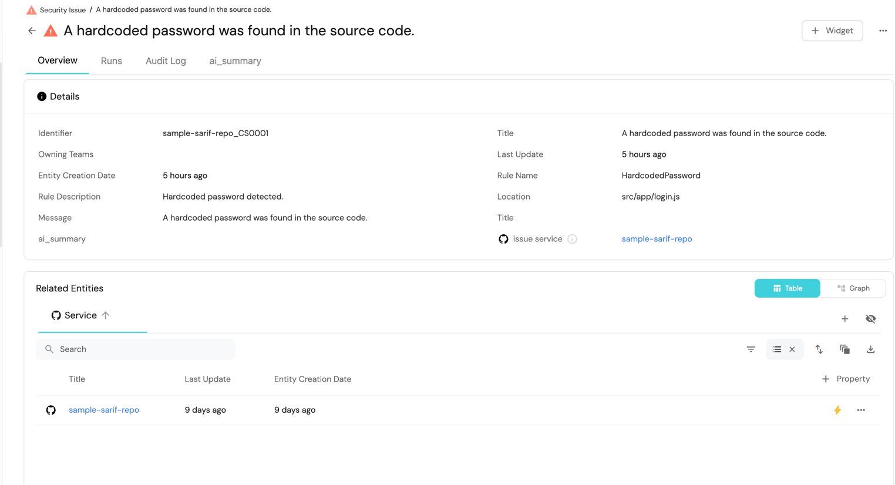Open sample-sarif-repo link in Details

coord(657,239)
